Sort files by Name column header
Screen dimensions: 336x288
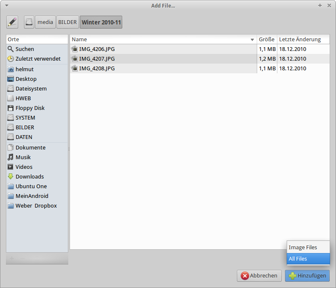[x=163, y=40]
